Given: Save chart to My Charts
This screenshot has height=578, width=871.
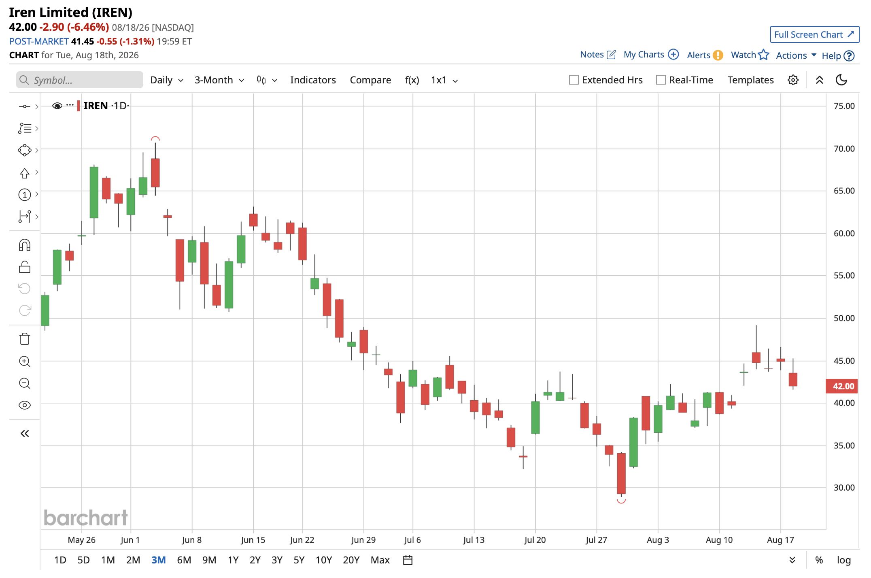Looking at the screenshot, I should 651,55.
